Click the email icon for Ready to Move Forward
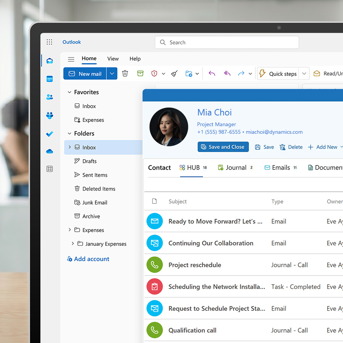Image resolution: width=343 pixels, height=343 pixels. pyautogui.click(x=155, y=221)
